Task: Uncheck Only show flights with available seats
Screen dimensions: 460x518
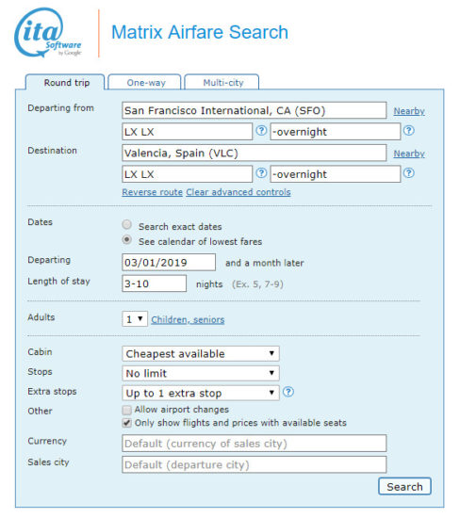Action: tap(126, 423)
